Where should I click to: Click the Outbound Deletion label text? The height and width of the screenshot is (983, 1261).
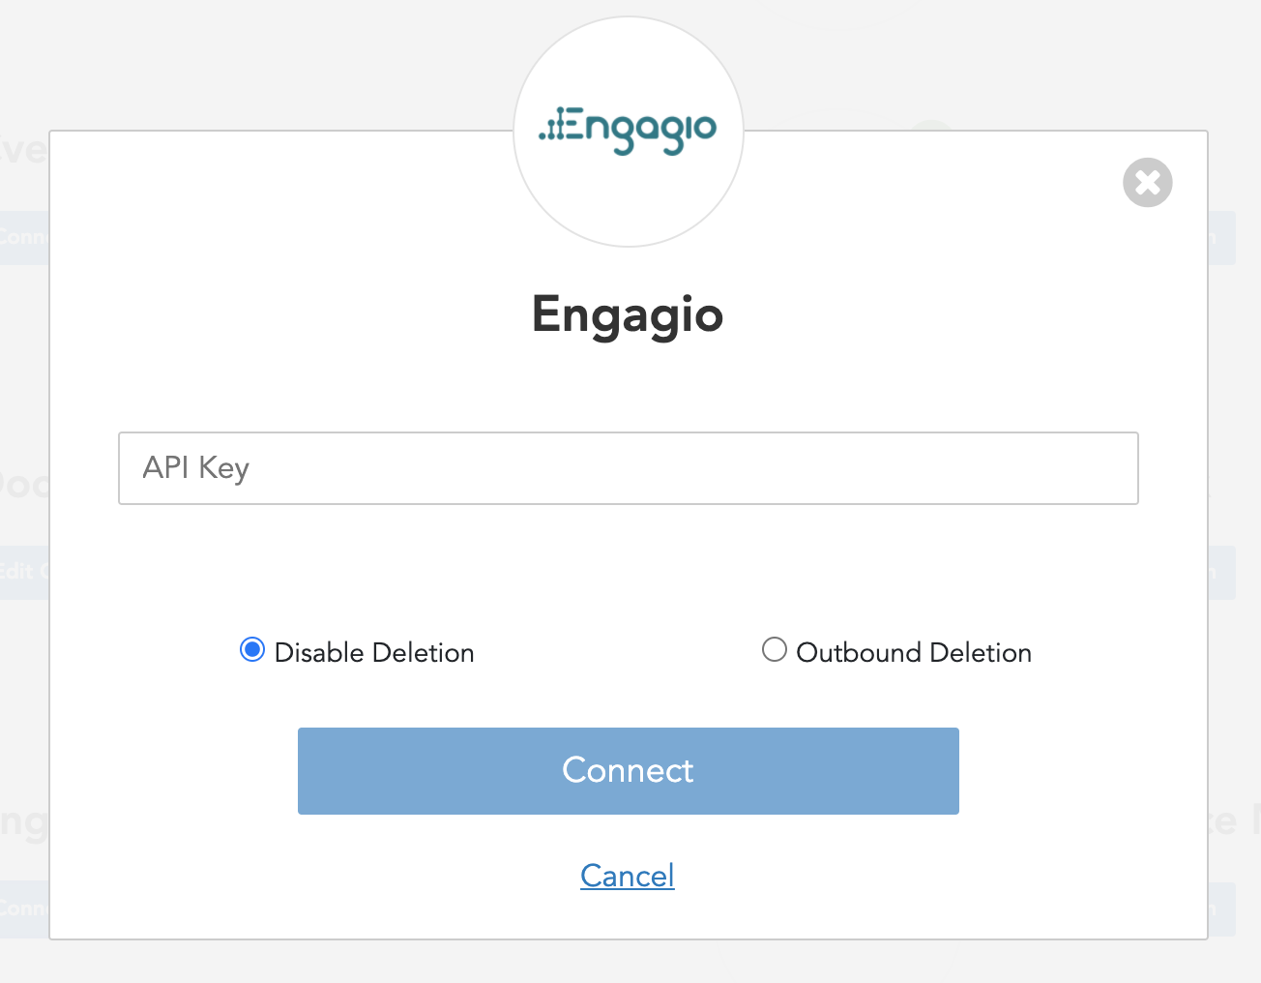[914, 653]
